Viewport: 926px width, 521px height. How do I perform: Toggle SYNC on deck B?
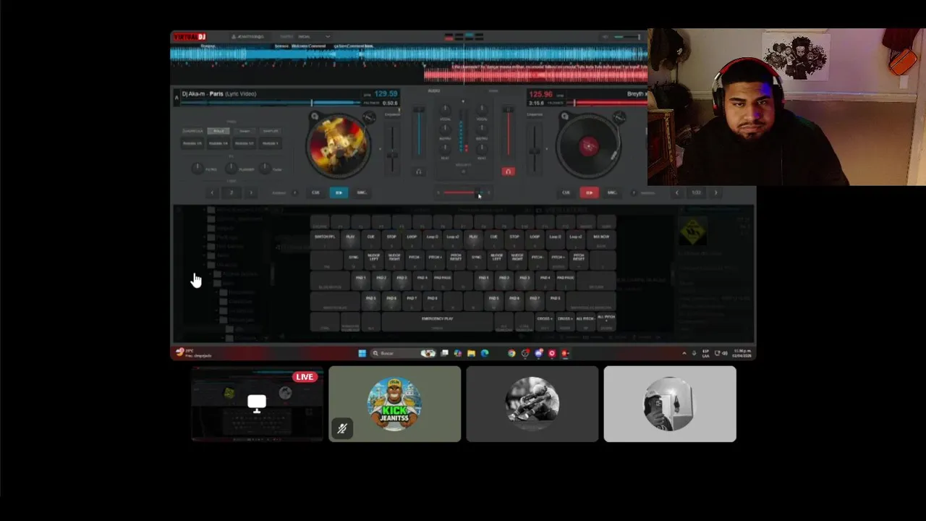point(612,192)
